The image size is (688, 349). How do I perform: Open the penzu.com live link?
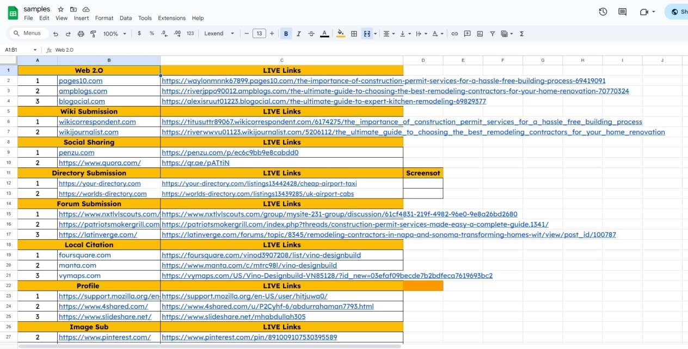(x=230, y=153)
